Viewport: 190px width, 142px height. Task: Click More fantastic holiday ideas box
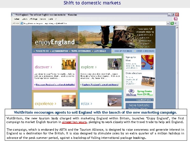coord(139,106)
